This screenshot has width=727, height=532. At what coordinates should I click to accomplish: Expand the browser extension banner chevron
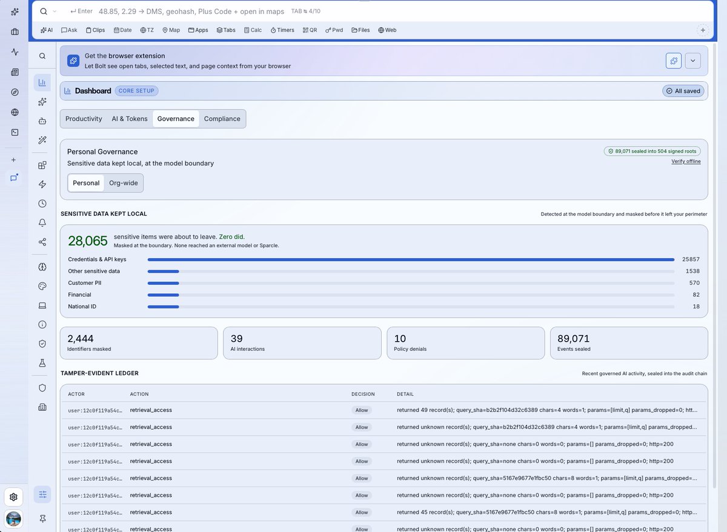tap(692, 61)
